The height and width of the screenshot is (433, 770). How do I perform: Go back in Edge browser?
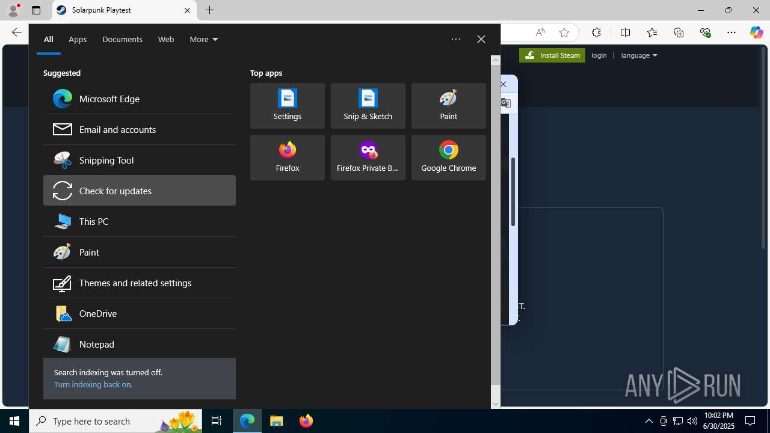16,32
